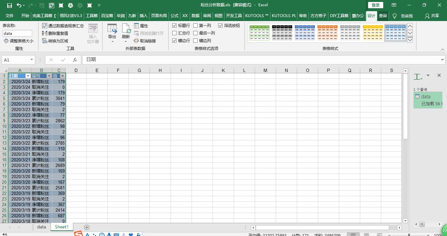
Task: Summarize with PivotTable (通过数据透视表汇总)
Action: (x=63, y=26)
